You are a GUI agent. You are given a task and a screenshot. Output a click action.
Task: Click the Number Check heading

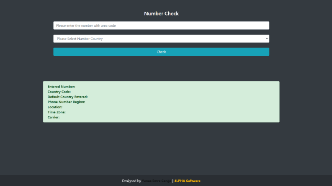coord(161,13)
